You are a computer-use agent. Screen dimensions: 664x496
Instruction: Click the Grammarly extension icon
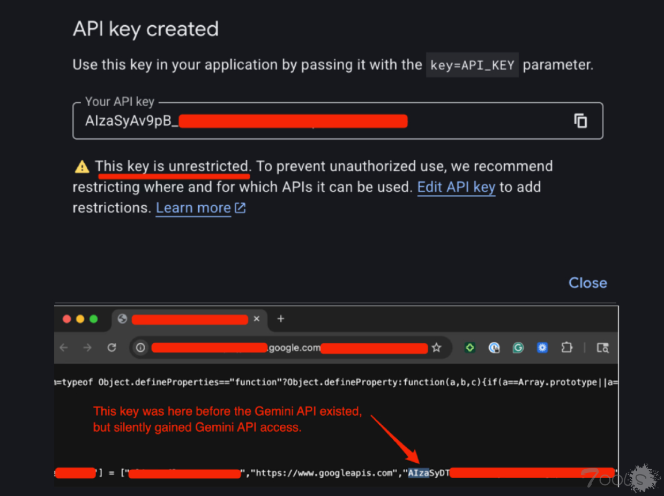pos(518,348)
